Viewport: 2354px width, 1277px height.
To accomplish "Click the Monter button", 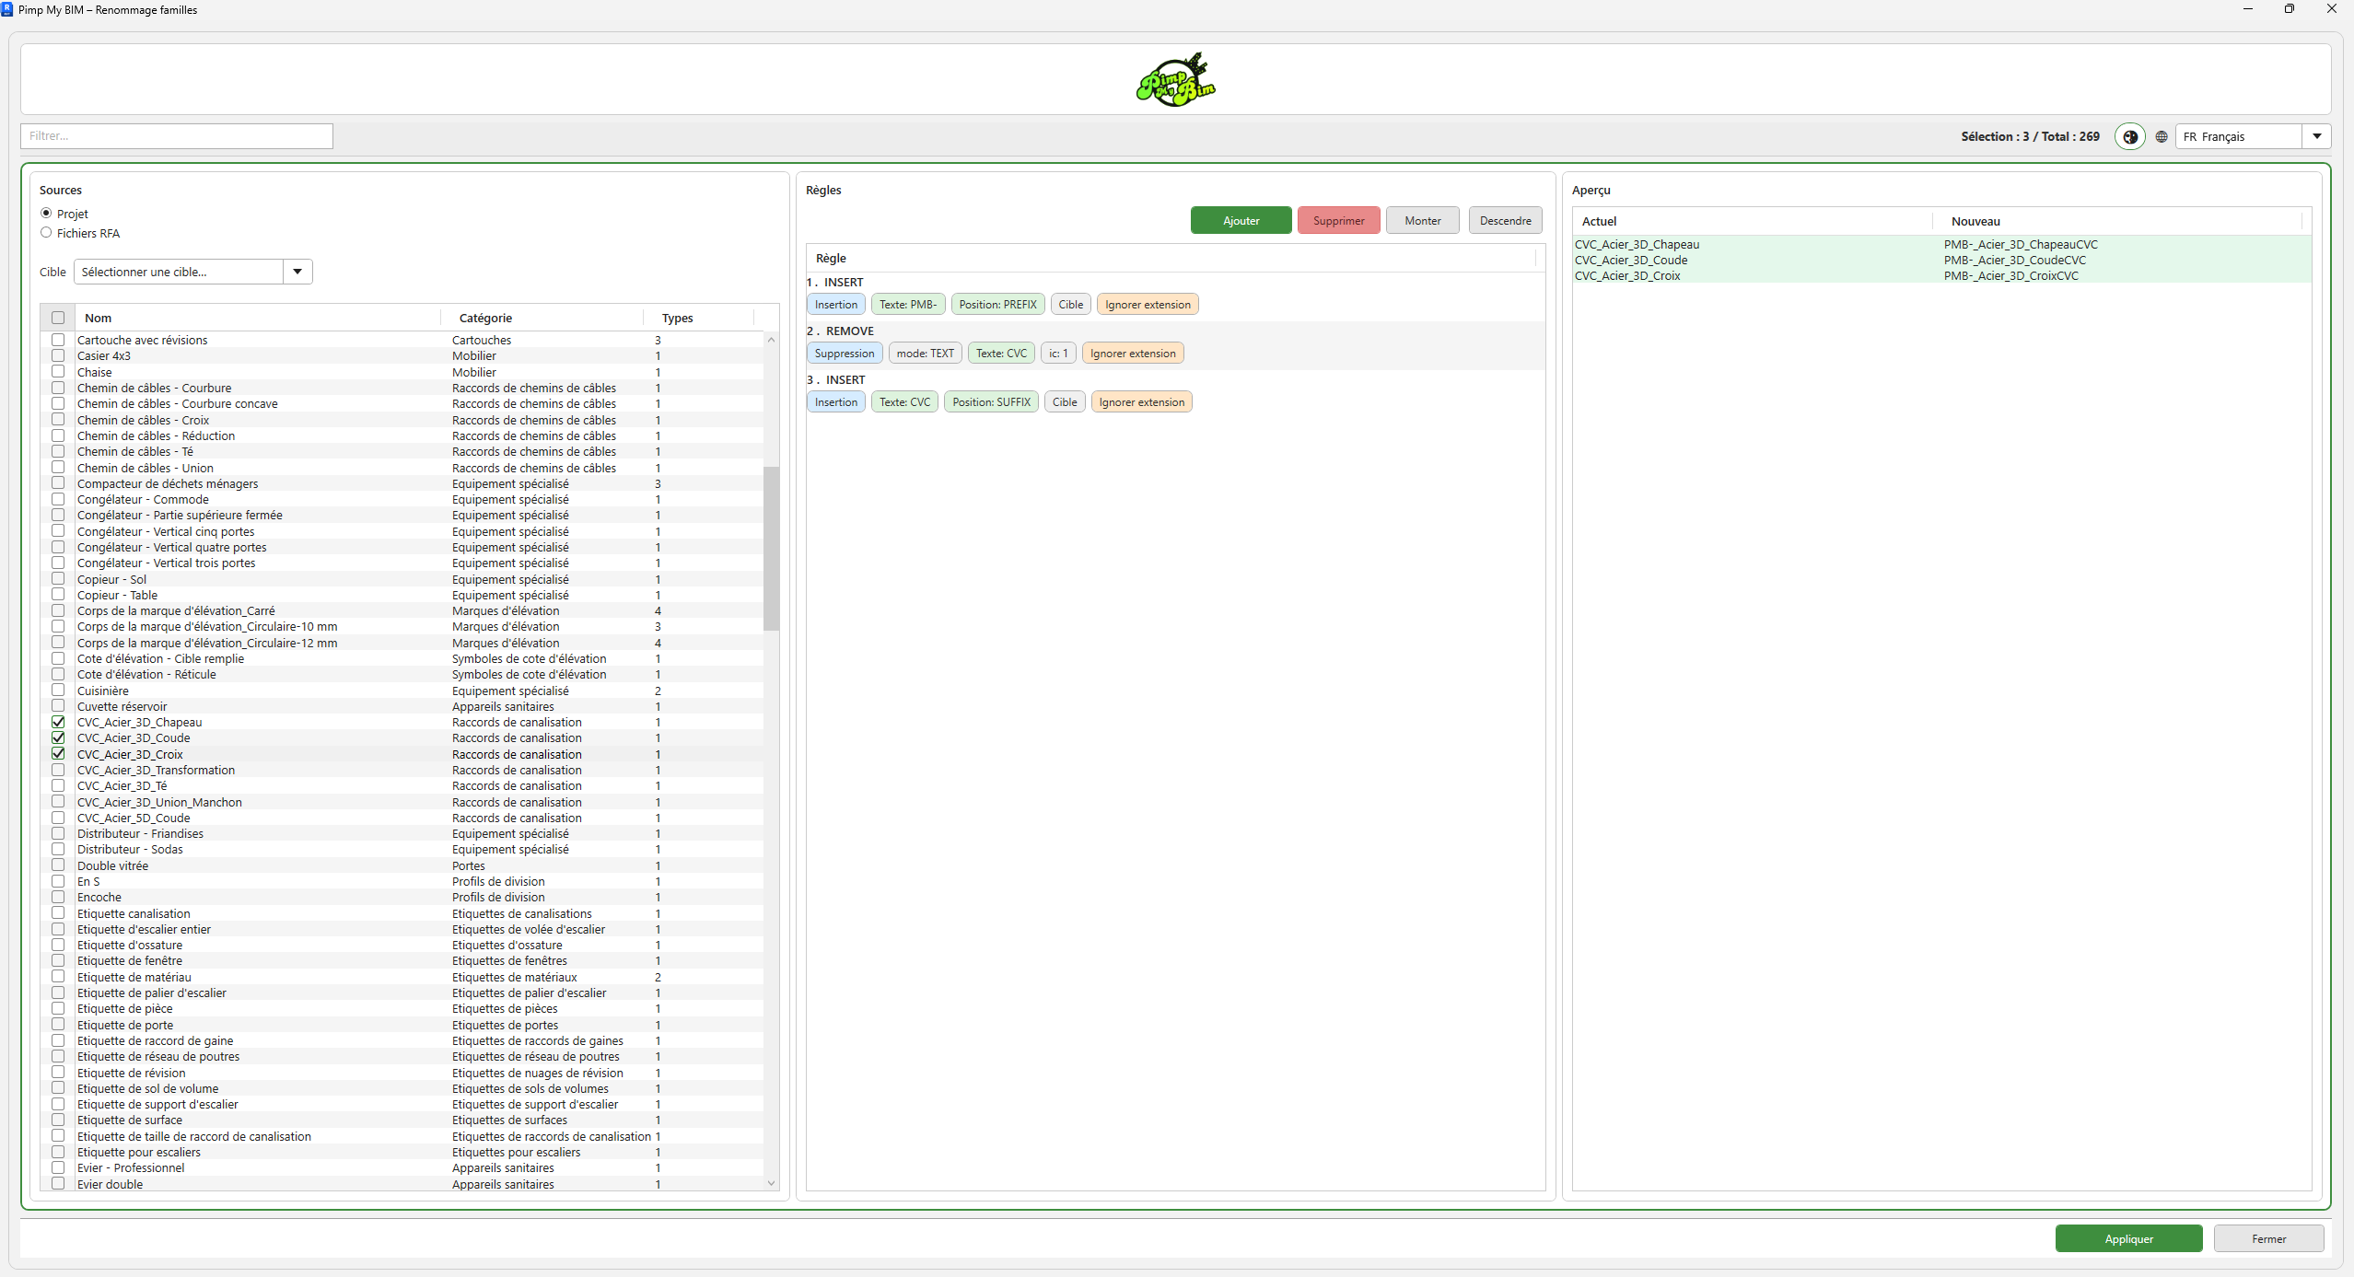I will 1422,220.
